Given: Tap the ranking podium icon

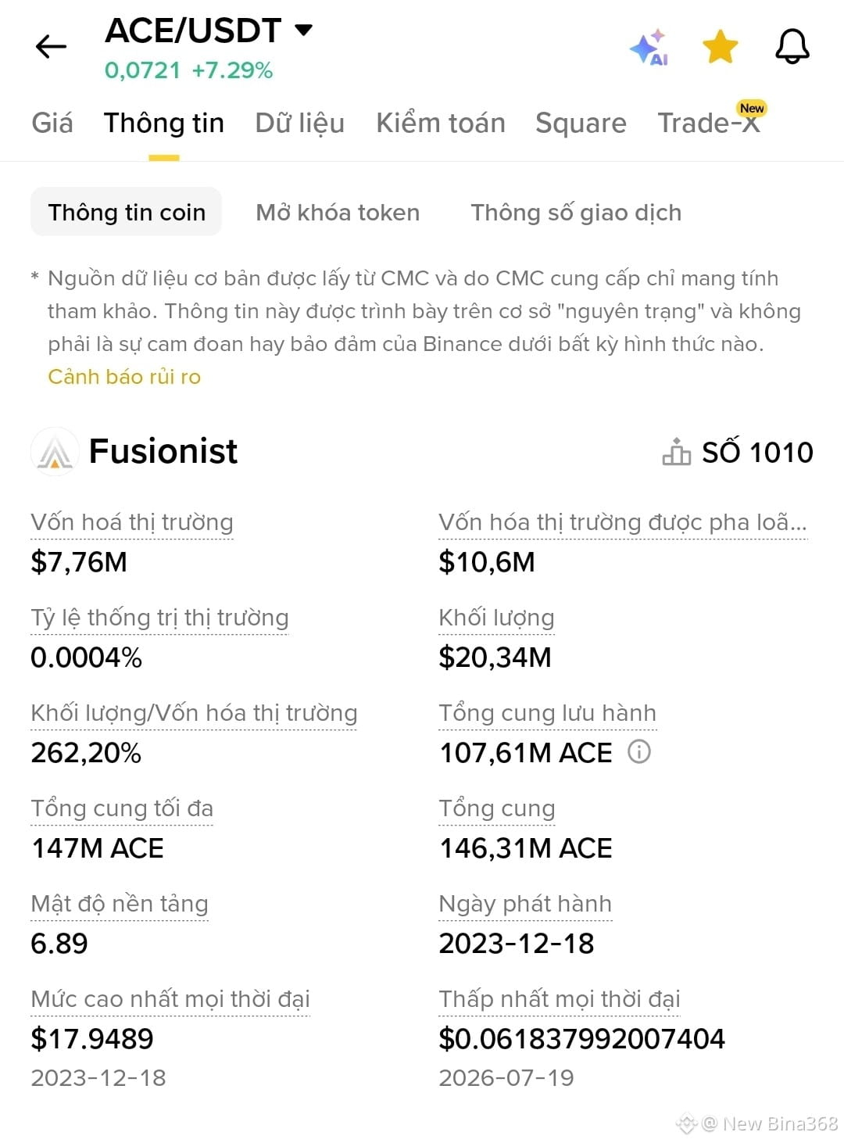Looking at the screenshot, I should tap(676, 451).
